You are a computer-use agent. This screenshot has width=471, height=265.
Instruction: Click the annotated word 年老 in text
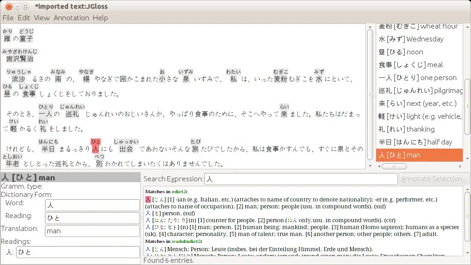coord(12,164)
